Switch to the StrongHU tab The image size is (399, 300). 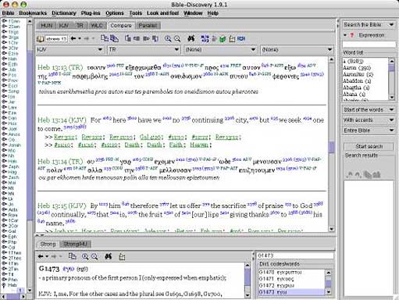click(x=75, y=244)
